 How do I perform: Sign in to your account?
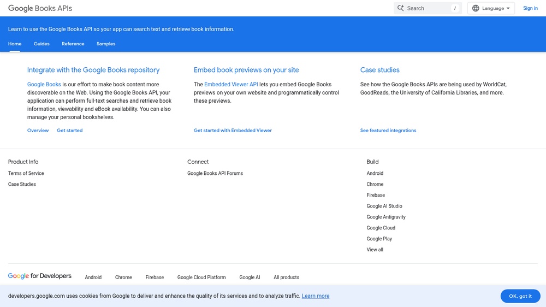530,8
